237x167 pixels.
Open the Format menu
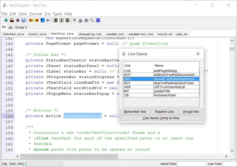click(36, 14)
